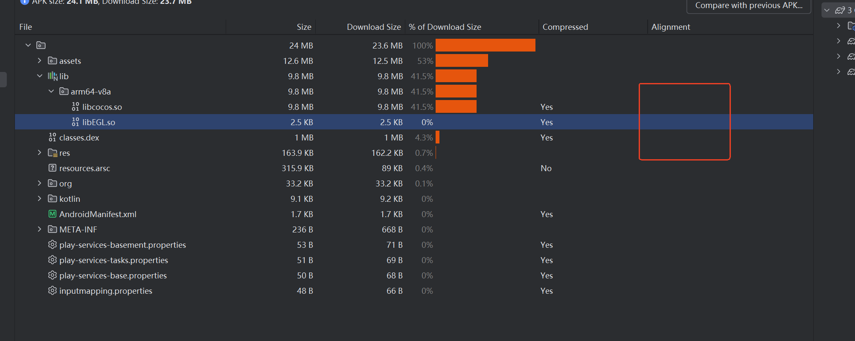Click the res folder icon
The width and height of the screenshot is (855, 341).
[52, 153]
